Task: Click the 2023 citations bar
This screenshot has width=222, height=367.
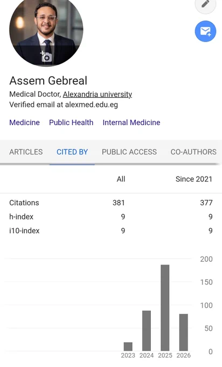Action: [x=128, y=346]
